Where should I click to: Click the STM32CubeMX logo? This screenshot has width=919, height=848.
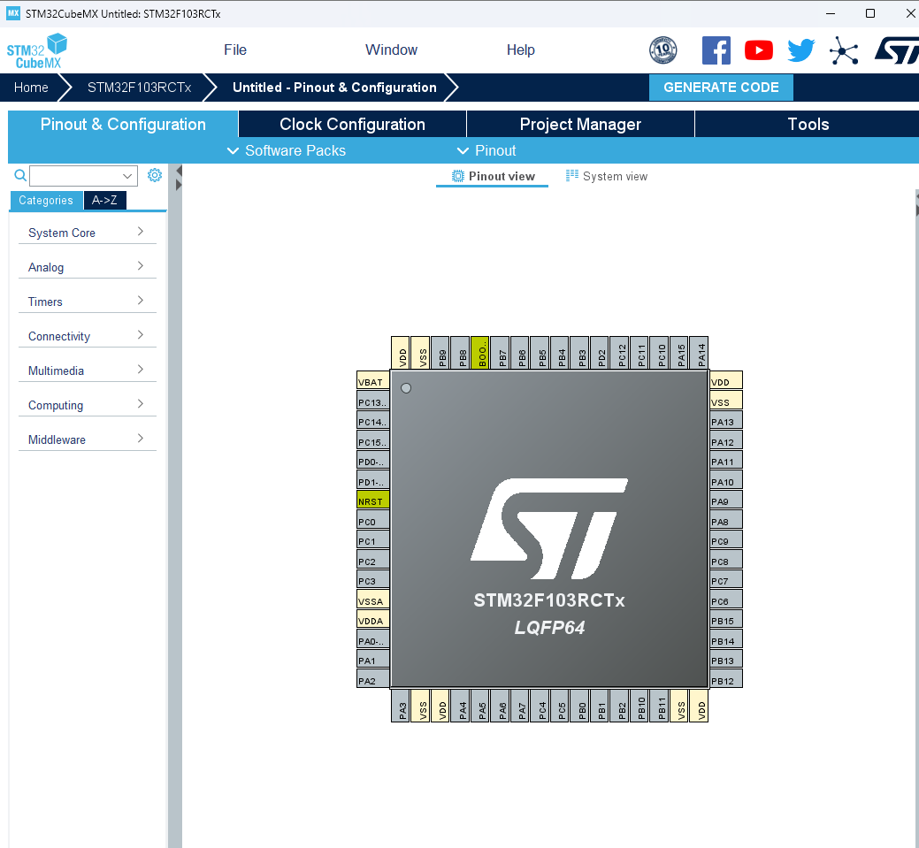[x=37, y=51]
